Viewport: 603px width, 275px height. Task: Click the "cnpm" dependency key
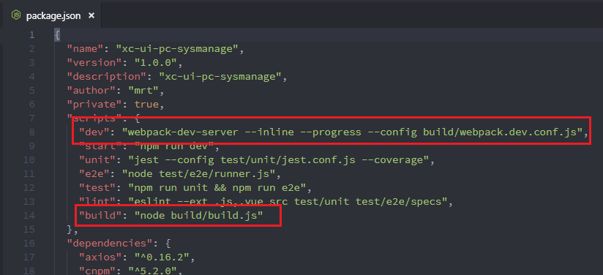point(97,271)
